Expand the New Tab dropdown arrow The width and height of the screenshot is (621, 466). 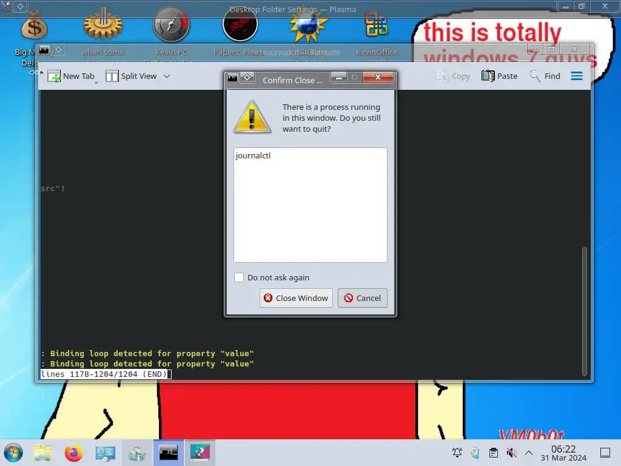click(x=96, y=83)
